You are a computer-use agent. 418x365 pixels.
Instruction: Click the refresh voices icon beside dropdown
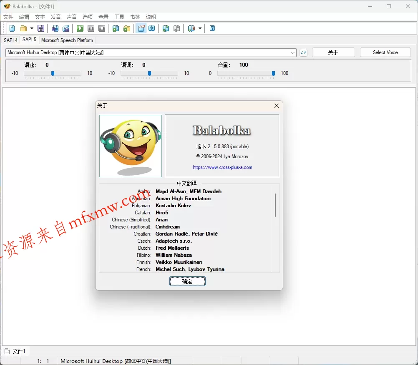pyautogui.click(x=303, y=52)
